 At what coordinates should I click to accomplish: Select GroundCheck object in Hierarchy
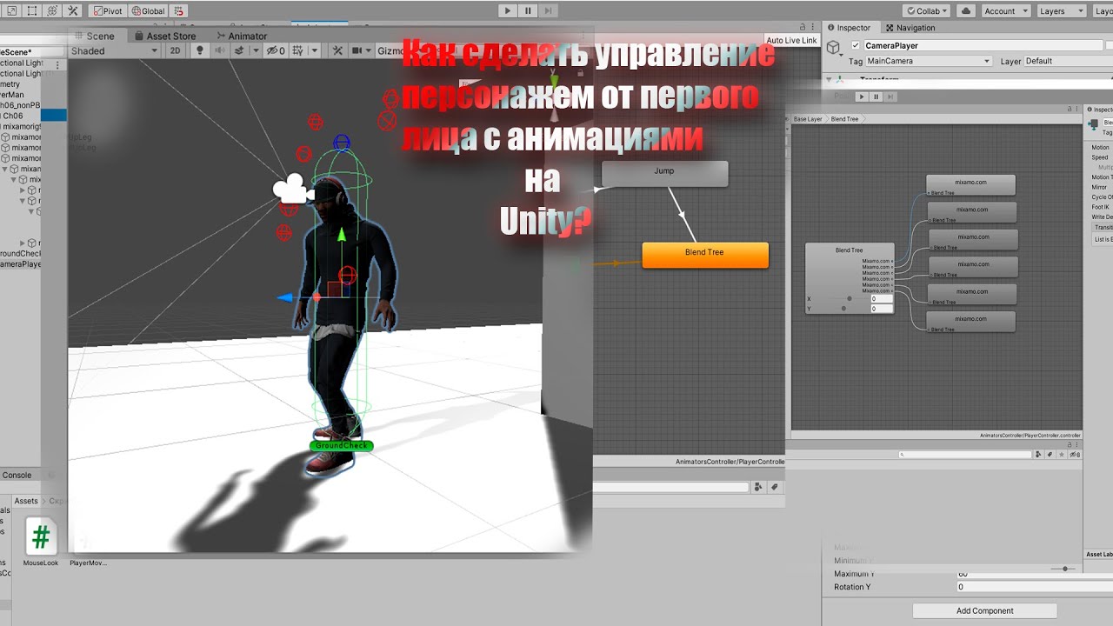tap(19, 253)
